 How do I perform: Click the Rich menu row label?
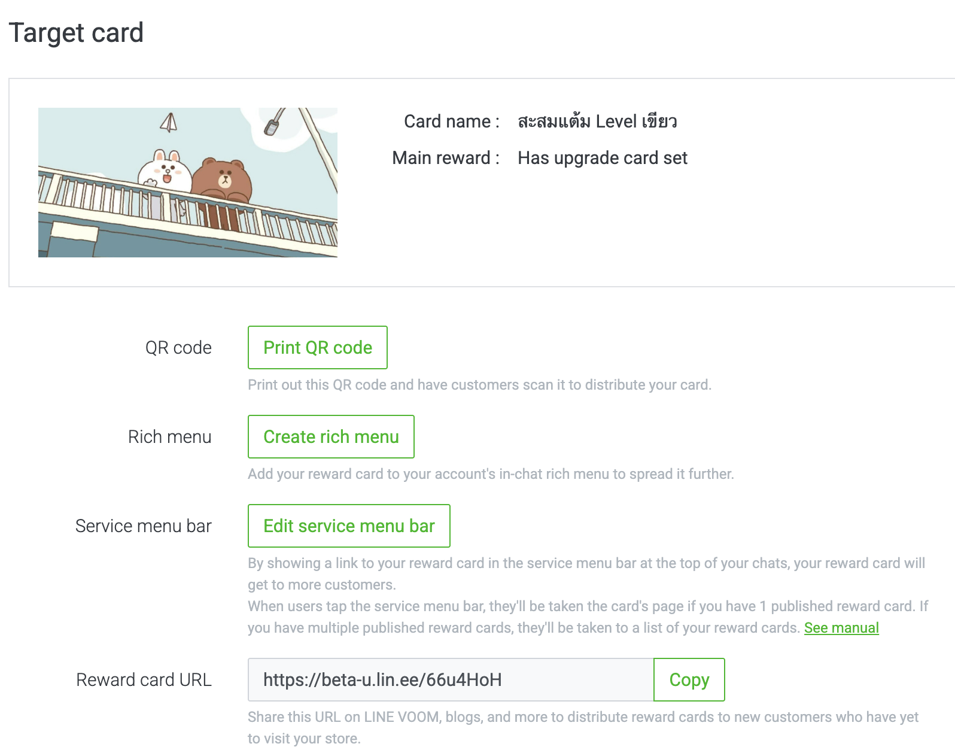[169, 437]
